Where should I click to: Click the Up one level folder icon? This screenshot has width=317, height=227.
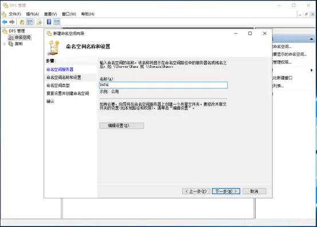[22, 22]
